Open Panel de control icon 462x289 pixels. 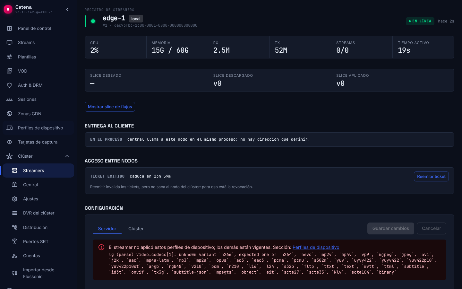[10, 28]
